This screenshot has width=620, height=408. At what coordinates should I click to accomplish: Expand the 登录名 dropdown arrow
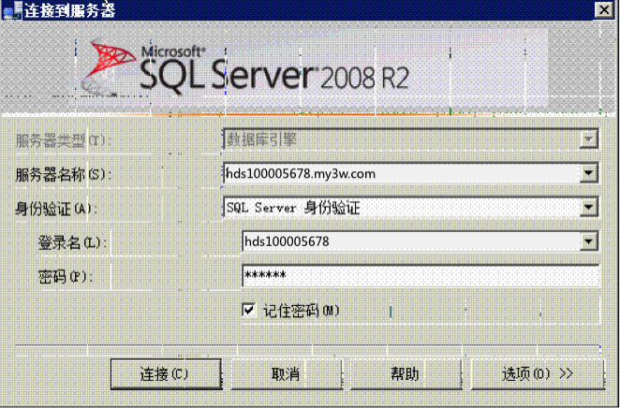pyautogui.click(x=589, y=242)
